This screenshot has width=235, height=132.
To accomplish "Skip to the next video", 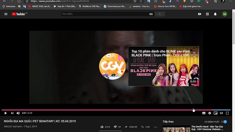I will 12,113.
